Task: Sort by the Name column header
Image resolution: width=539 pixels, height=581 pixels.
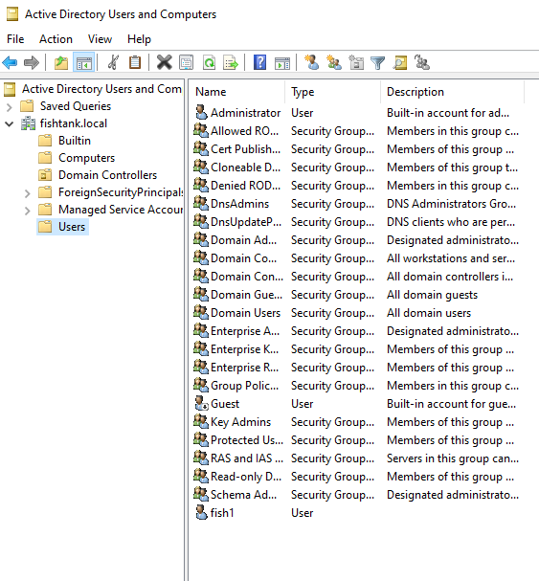Action: click(237, 92)
